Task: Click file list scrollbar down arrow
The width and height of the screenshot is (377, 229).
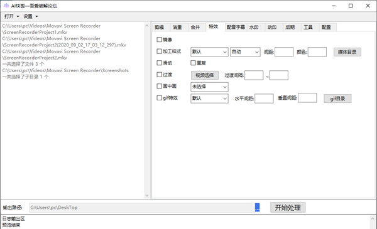Action: pos(147,195)
